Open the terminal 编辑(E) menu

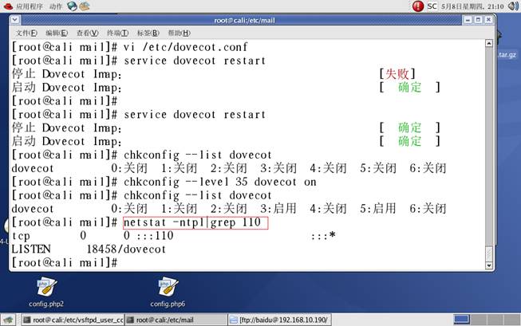pyautogui.click(x=57, y=33)
